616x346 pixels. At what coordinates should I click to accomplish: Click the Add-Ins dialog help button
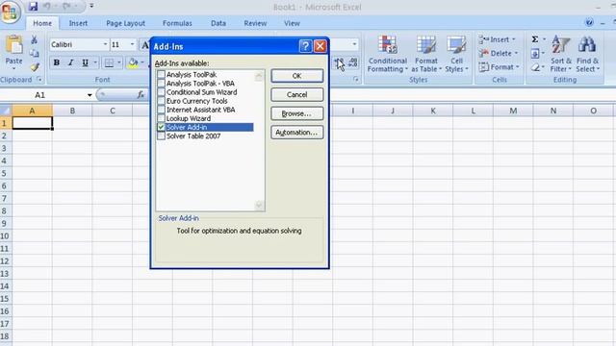click(x=305, y=46)
